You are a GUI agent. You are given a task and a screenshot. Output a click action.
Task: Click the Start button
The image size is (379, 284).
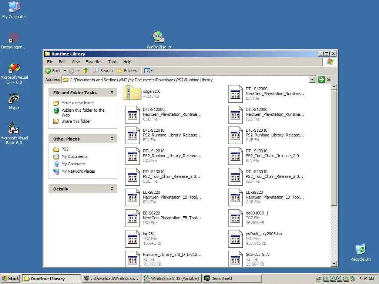(x=11, y=278)
